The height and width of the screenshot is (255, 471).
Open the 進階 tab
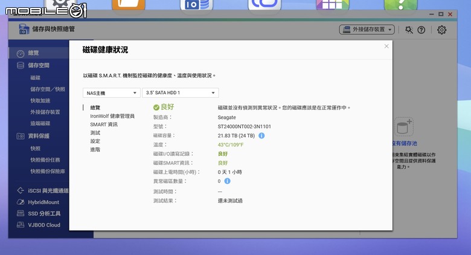click(x=95, y=150)
